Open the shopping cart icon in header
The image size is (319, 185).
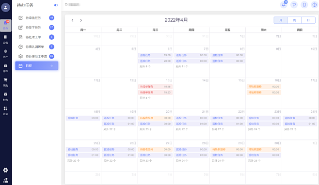(294, 5)
